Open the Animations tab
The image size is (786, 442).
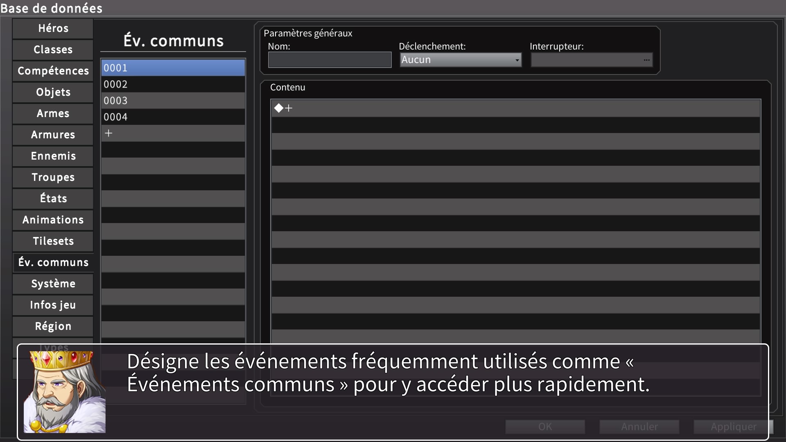pyautogui.click(x=53, y=220)
